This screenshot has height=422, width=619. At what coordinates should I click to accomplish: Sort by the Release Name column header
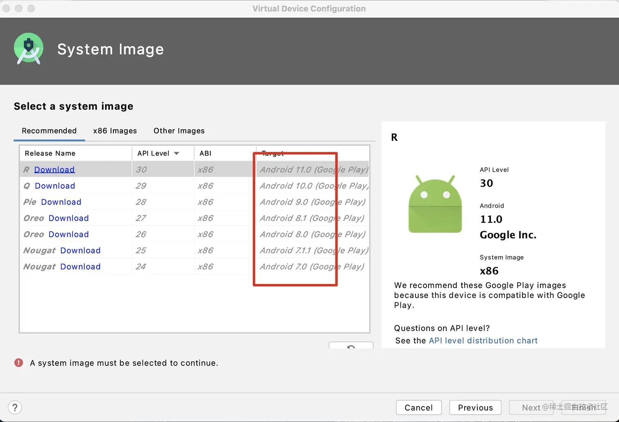point(76,153)
